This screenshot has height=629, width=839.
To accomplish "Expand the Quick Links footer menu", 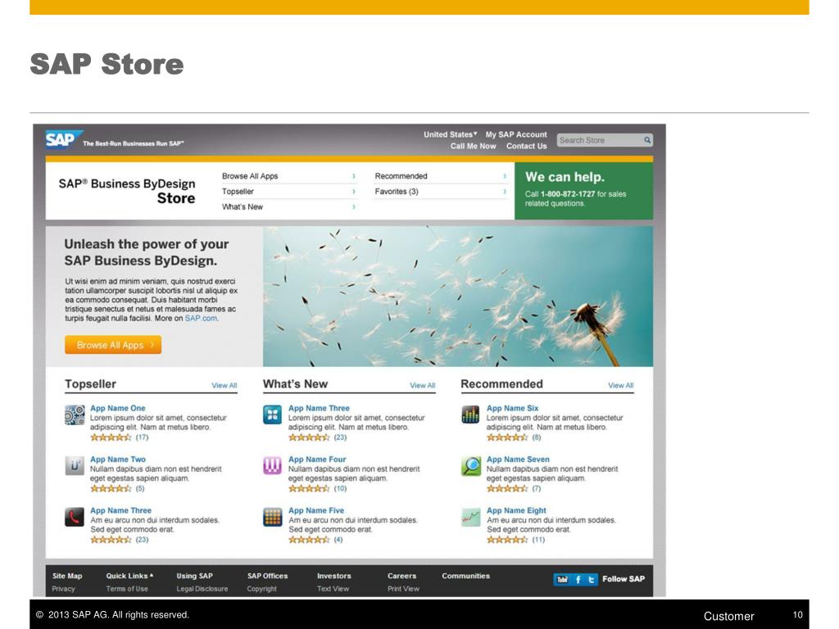I will 129,576.
